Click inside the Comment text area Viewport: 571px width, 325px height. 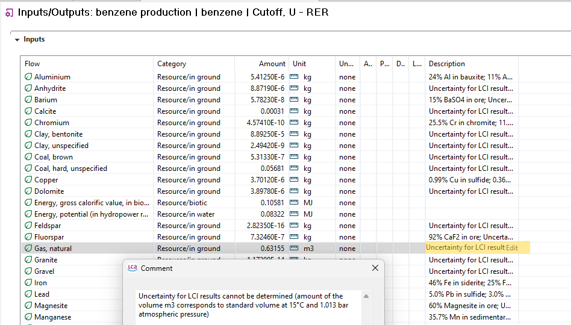click(249, 308)
